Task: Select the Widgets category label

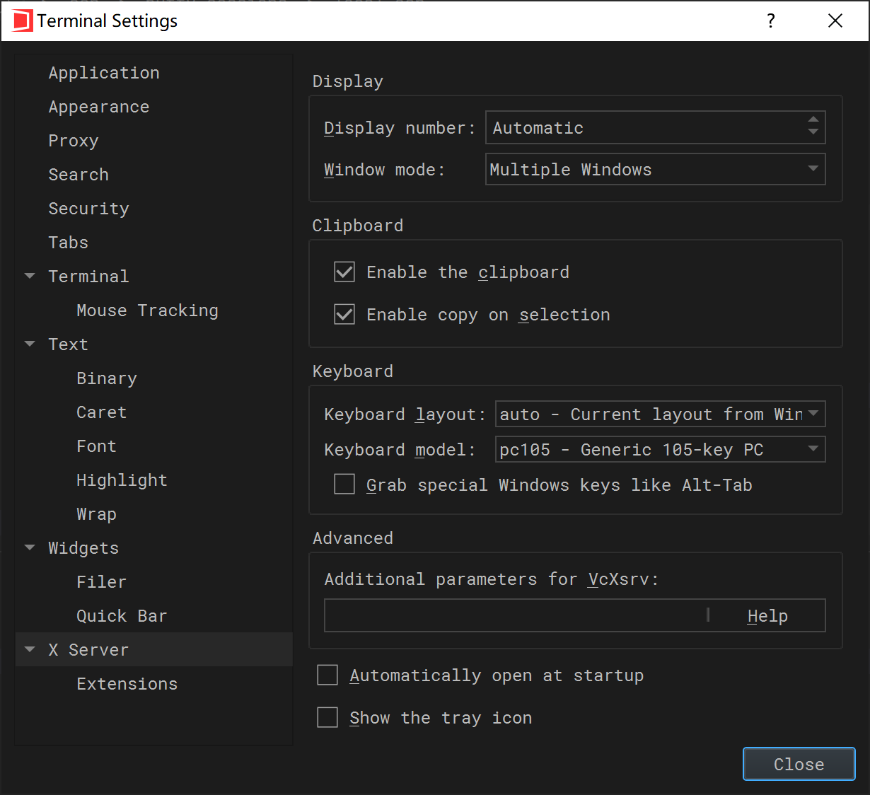Action: pyautogui.click(x=83, y=547)
